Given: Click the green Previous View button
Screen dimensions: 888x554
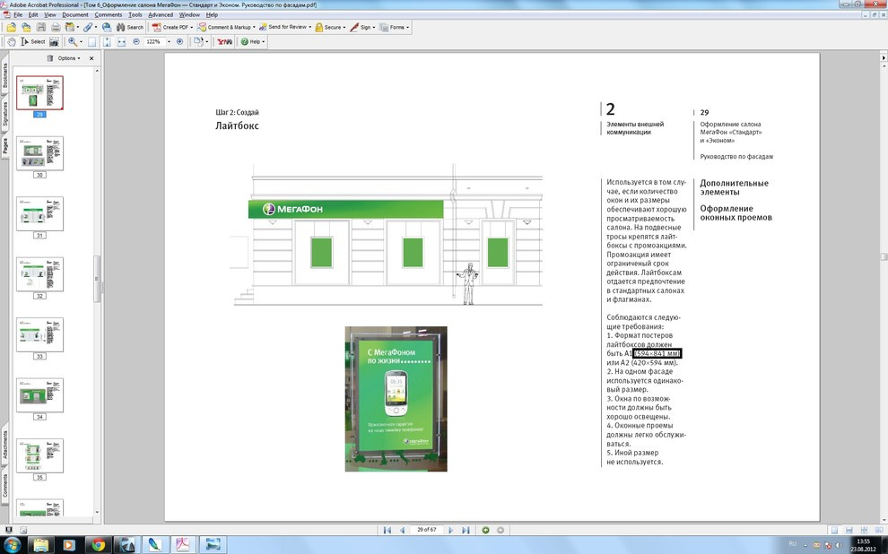Looking at the screenshot, I should 485,530.
